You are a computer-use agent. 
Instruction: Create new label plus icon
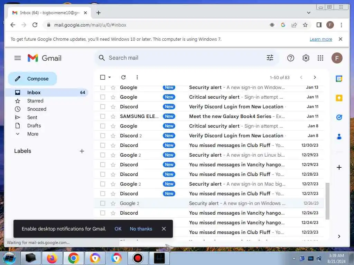[82, 151]
